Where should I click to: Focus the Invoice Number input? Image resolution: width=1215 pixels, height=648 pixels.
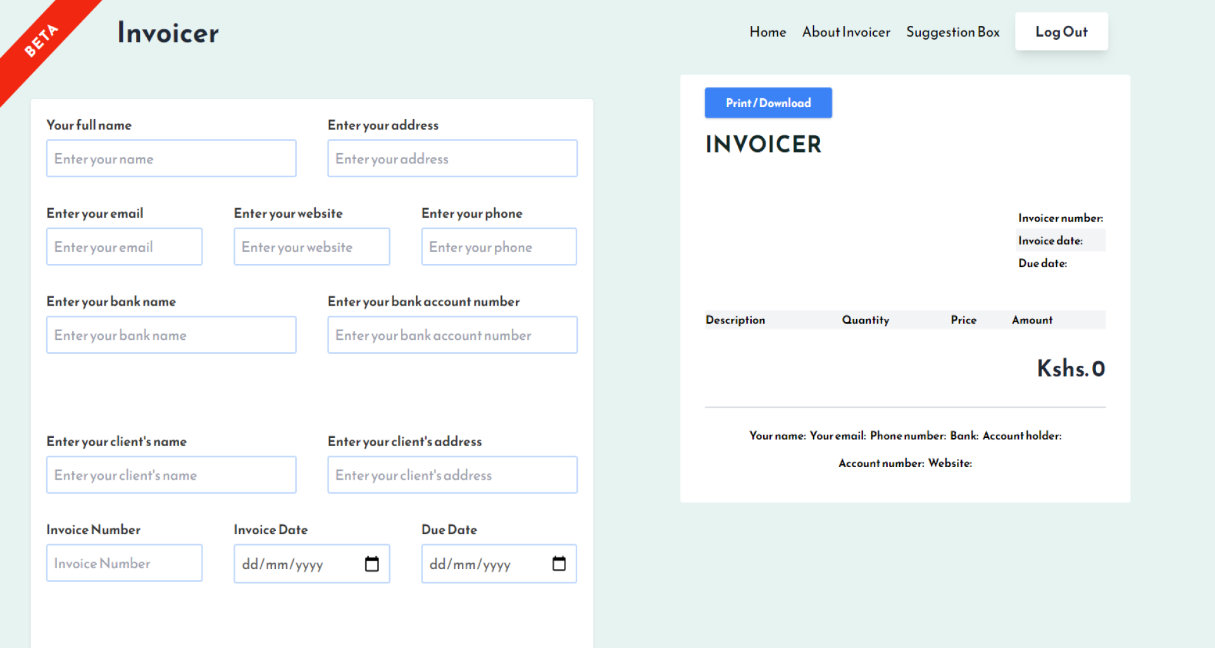click(x=124, y=563)
